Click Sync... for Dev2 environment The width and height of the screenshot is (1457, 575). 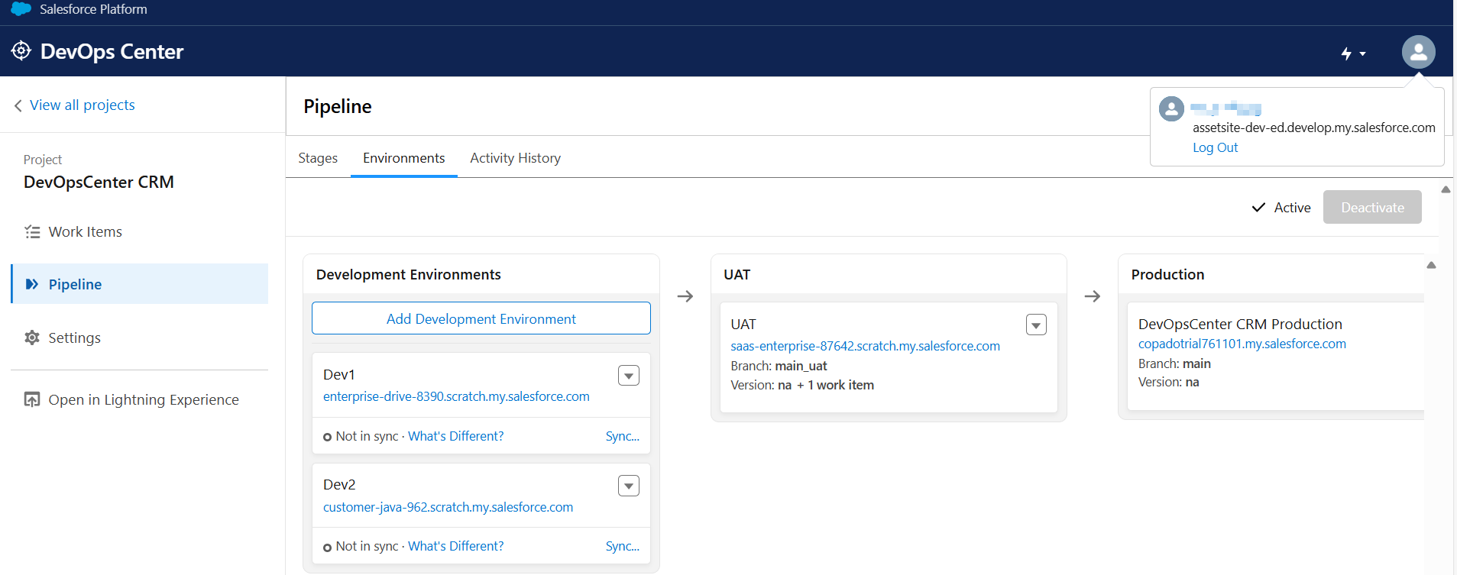[x=623, y=546]
